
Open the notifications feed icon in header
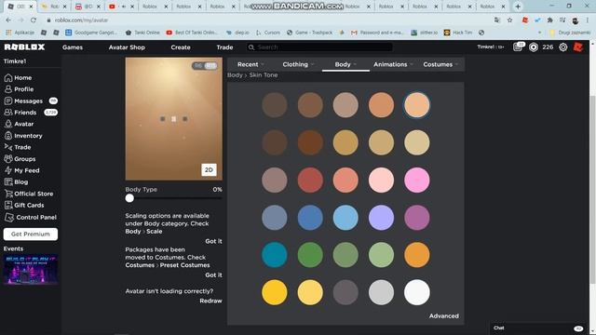point(518,47)
